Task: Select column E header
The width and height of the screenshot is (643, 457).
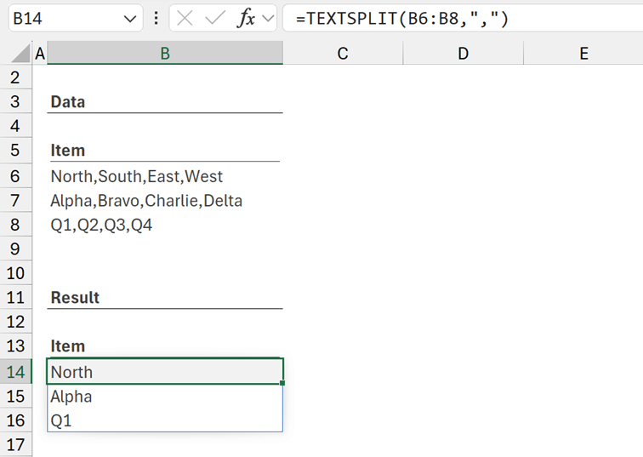Action: tap(583, 54)
